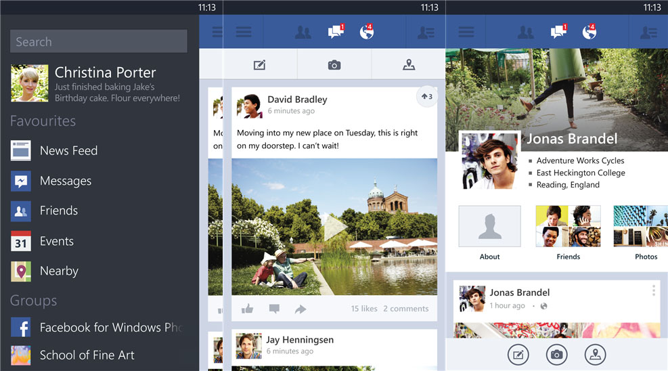Click East Heckington College text
Viewport: 668px width, 371px height.
click(x=581, y=173)
